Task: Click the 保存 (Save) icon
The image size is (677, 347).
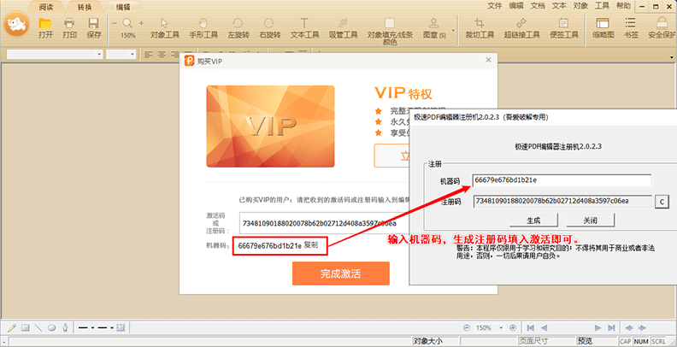Action: tap(94, 27)
